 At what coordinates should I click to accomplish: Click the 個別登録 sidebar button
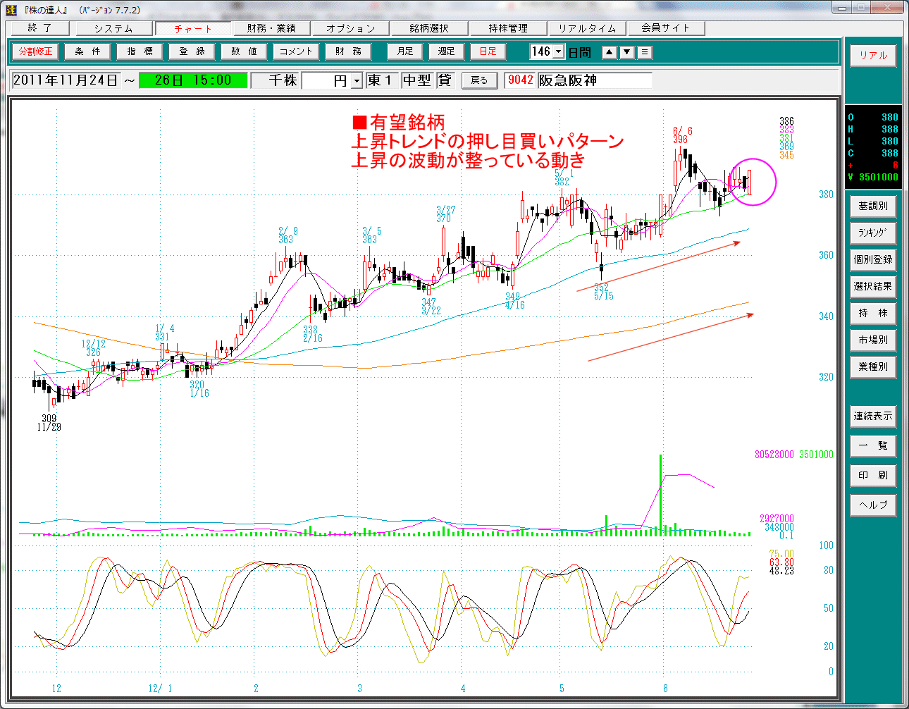[873, 259]
